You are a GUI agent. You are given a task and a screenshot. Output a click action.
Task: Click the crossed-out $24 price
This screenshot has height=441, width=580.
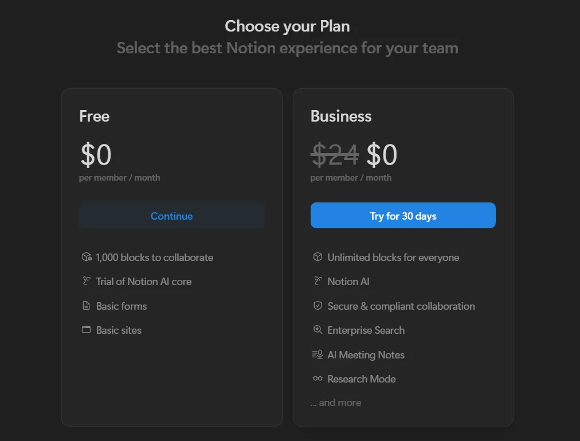335,155
